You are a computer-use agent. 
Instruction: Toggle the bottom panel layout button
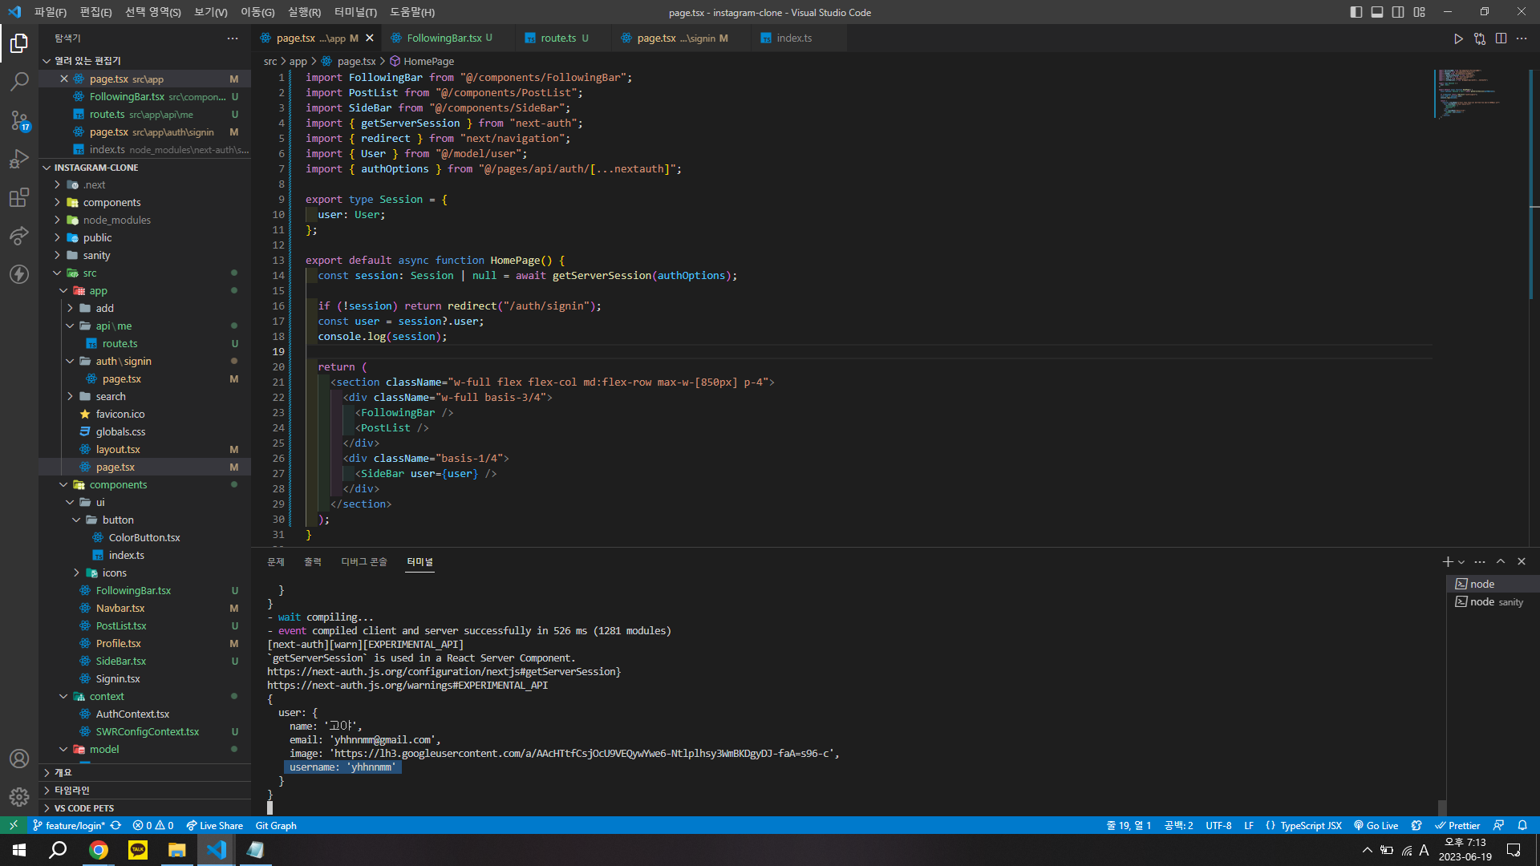tap(1377, 12)
